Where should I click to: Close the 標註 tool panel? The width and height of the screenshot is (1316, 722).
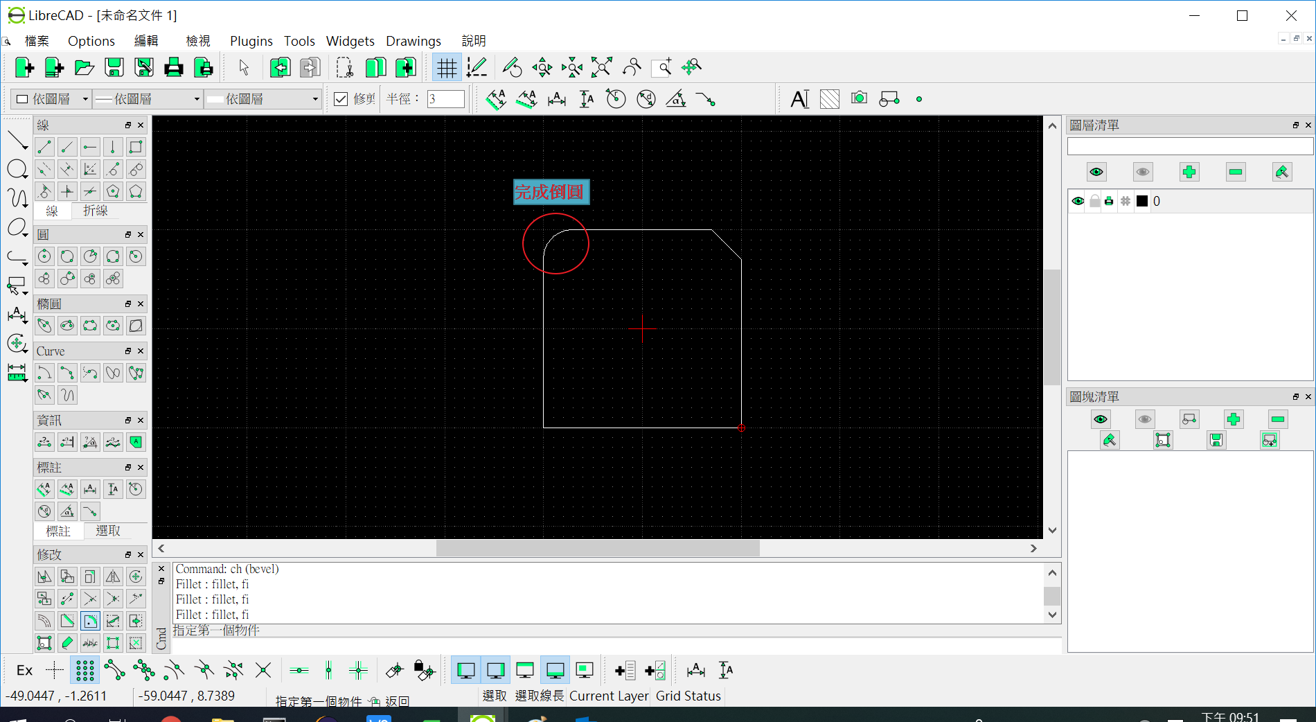141,468
